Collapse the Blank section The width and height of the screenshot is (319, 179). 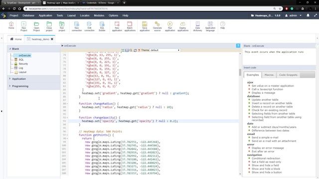(10, 49)
